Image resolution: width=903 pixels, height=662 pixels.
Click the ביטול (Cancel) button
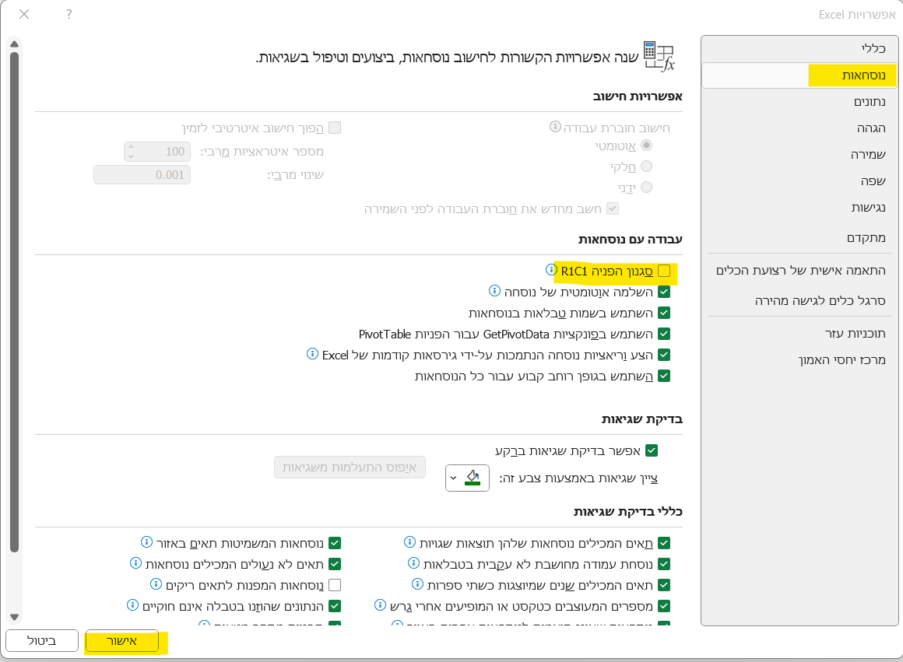coord(42,641)
